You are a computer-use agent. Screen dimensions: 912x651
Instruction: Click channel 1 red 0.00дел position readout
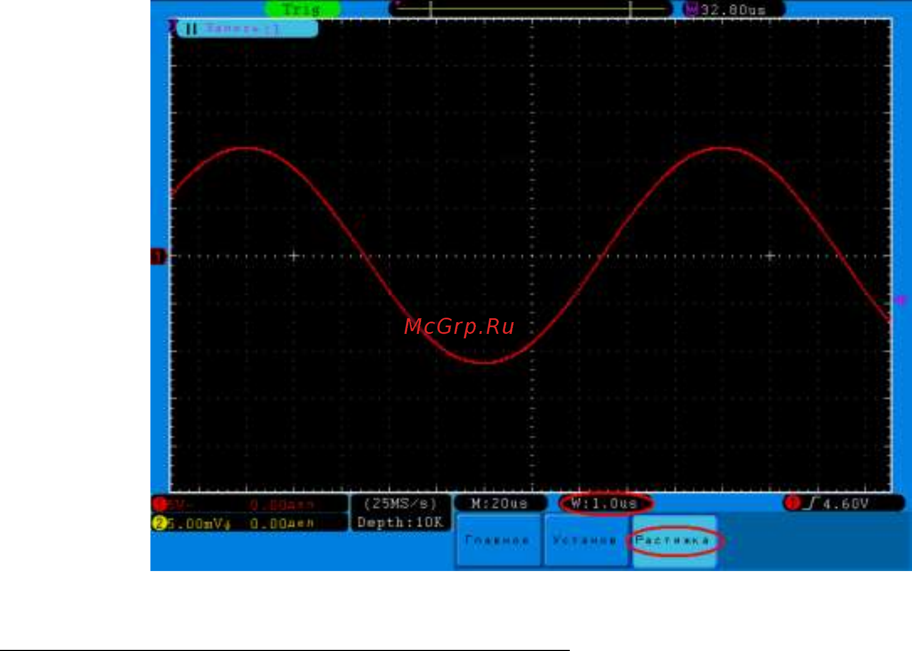pyautogui.click(x=282, y=504)
